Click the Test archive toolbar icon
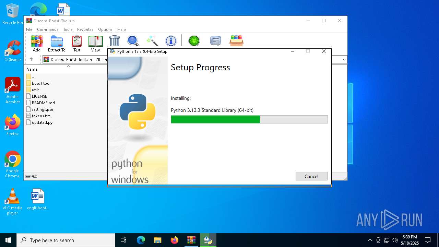 point(77,44)
